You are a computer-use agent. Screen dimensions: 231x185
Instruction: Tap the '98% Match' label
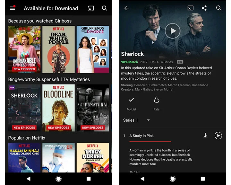(x=129, y=62)
